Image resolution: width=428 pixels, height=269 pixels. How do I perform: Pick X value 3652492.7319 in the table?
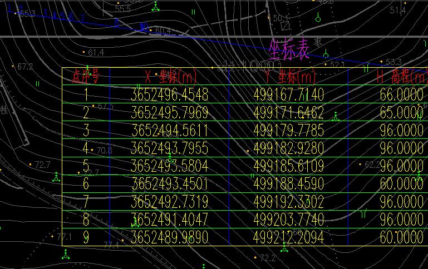pyautogui.click(x=170, y=202)
